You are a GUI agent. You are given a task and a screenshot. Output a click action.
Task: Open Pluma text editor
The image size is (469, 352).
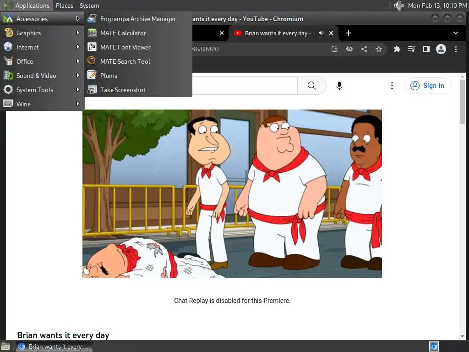coord(138,76)
